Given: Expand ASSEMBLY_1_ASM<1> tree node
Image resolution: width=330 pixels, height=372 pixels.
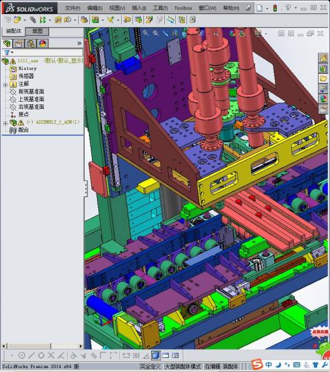Looking at the screenshot, I should (x=5, y=123).
